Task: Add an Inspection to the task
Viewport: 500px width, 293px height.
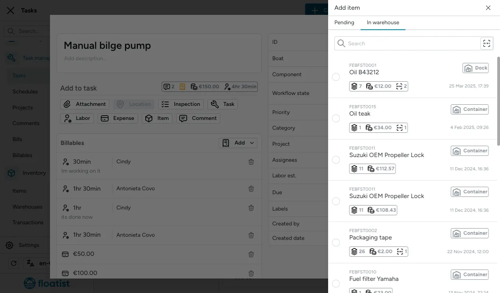Action: (x=181, y=104)
